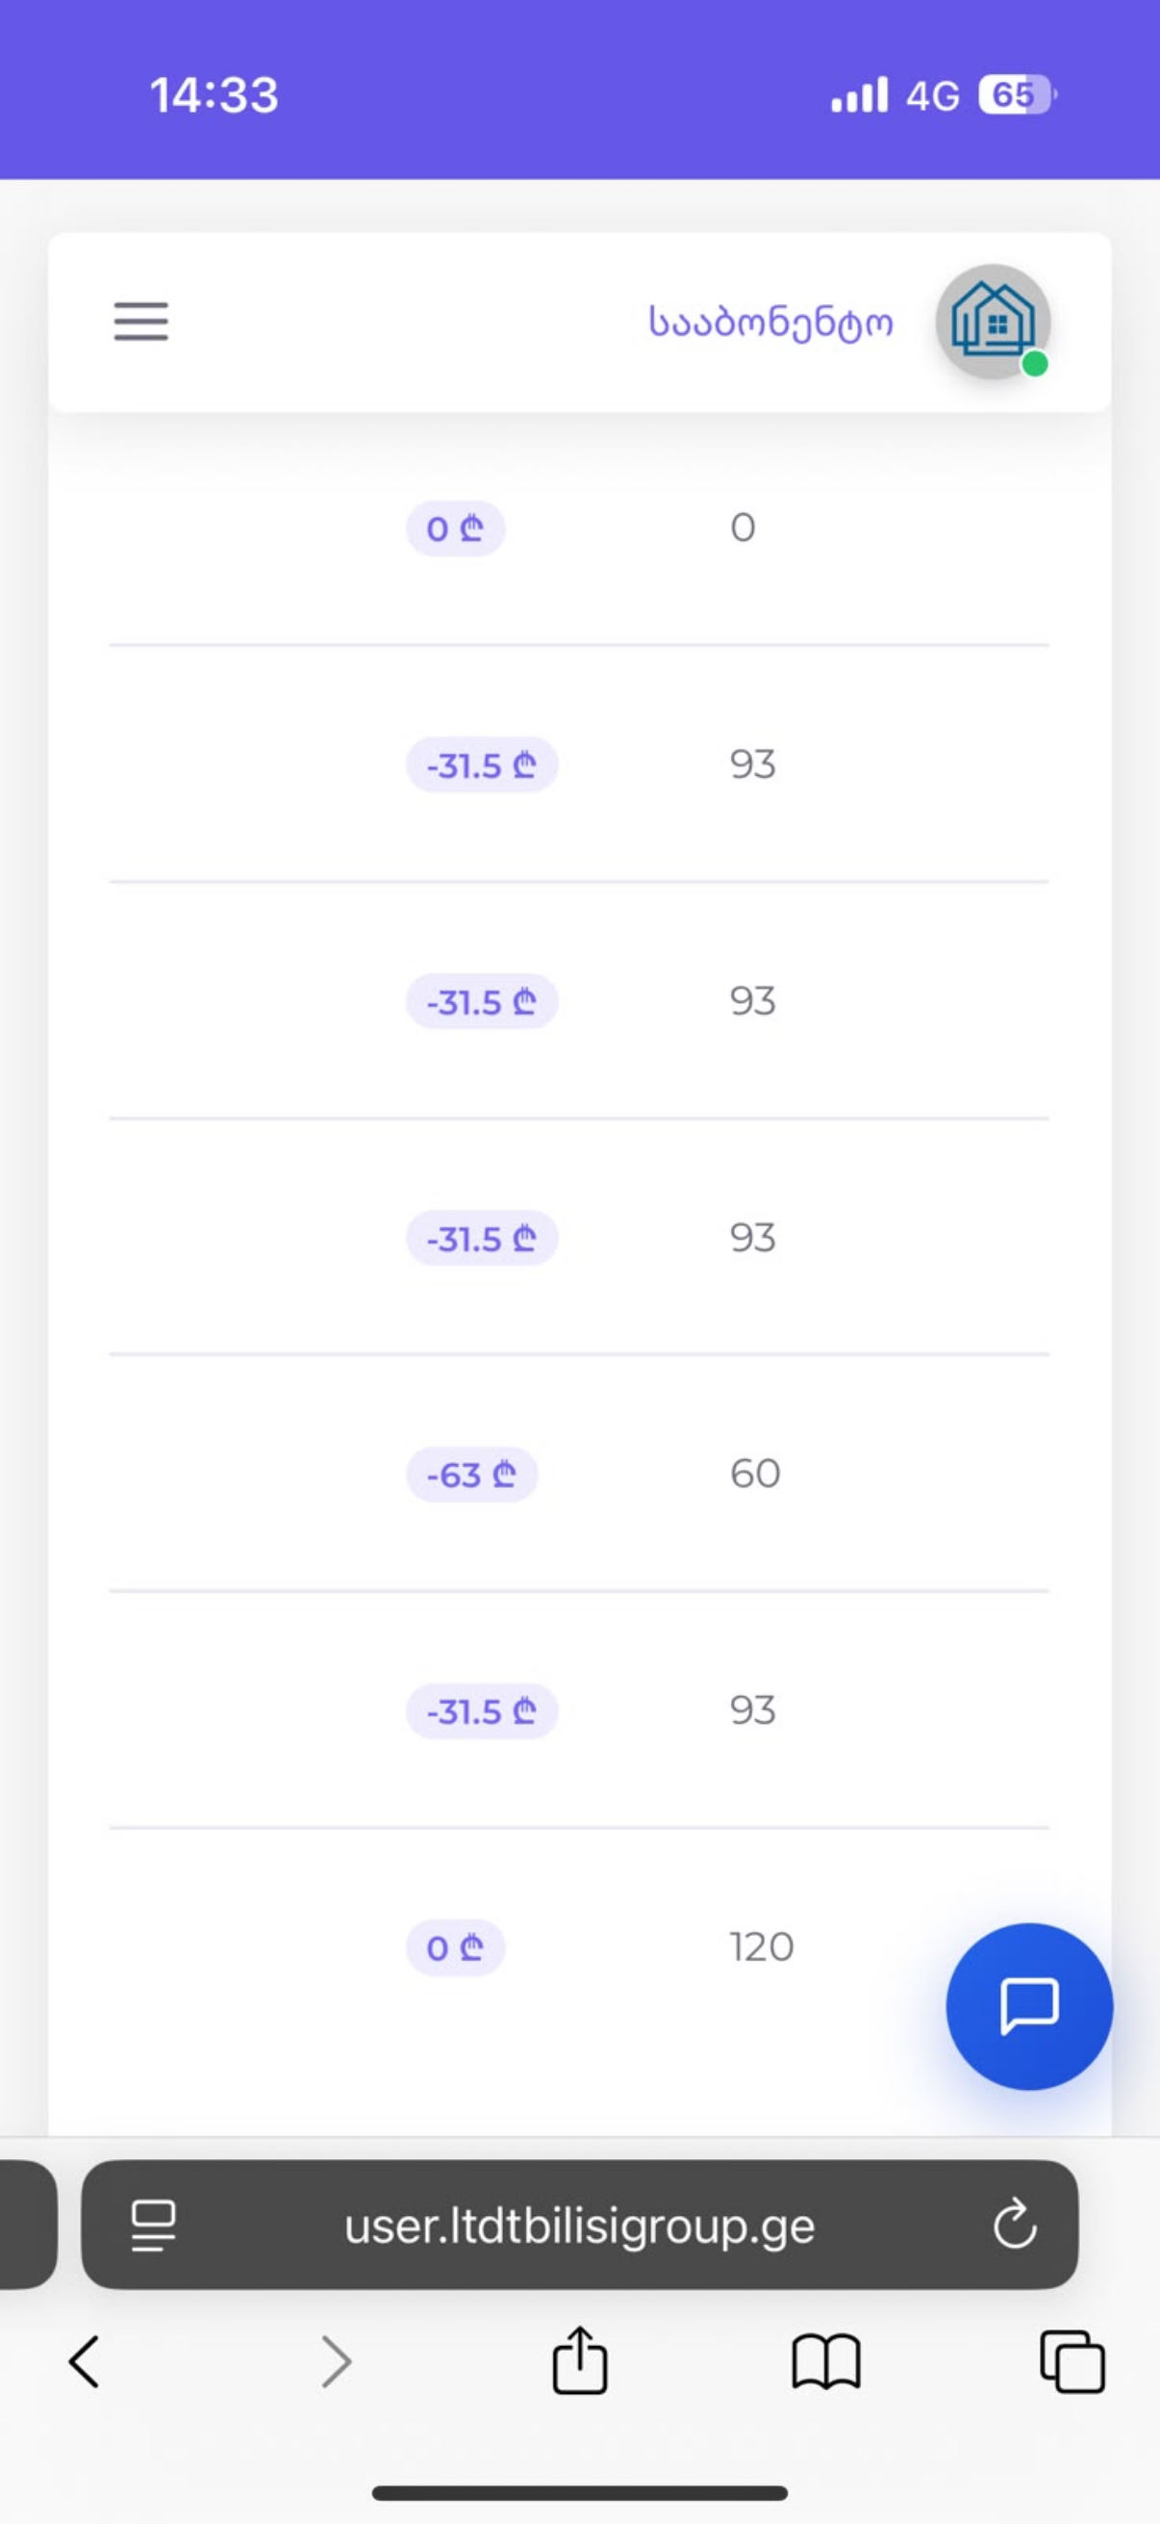Tap the Safari share icon
Screen dimensions: 1160x2524
pyautogui.click(x=579, y=2359)
